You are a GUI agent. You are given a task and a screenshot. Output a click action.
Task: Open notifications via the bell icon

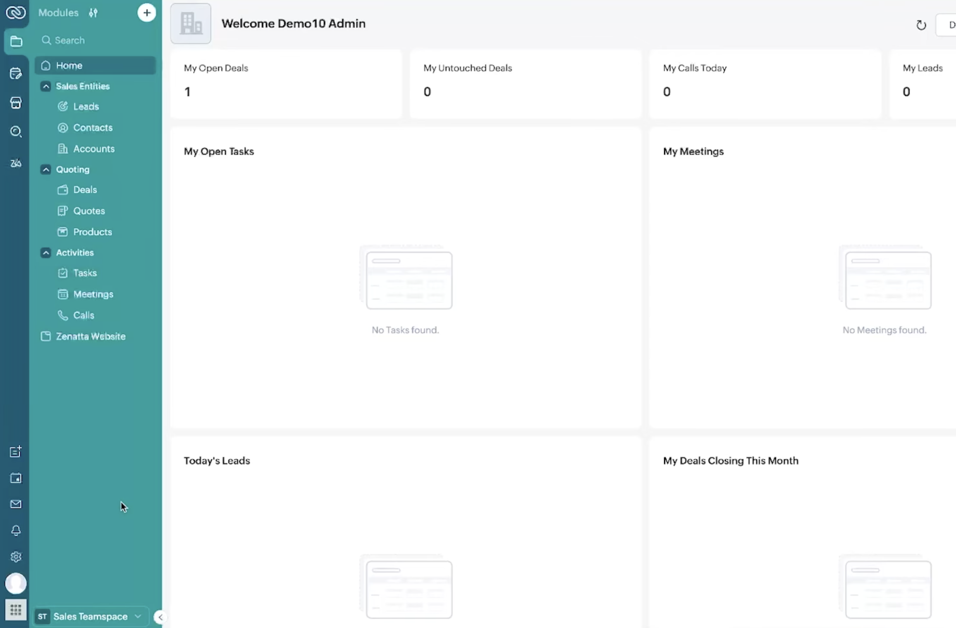pos(16,530)
